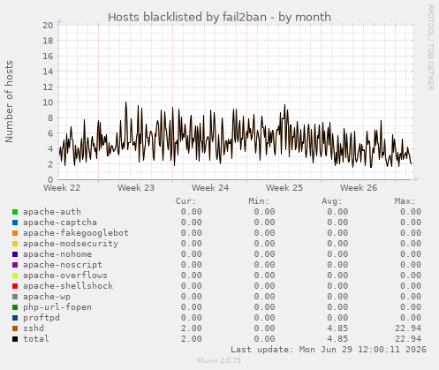Select the apache-fakegooglebot legend label

[76, 233]
